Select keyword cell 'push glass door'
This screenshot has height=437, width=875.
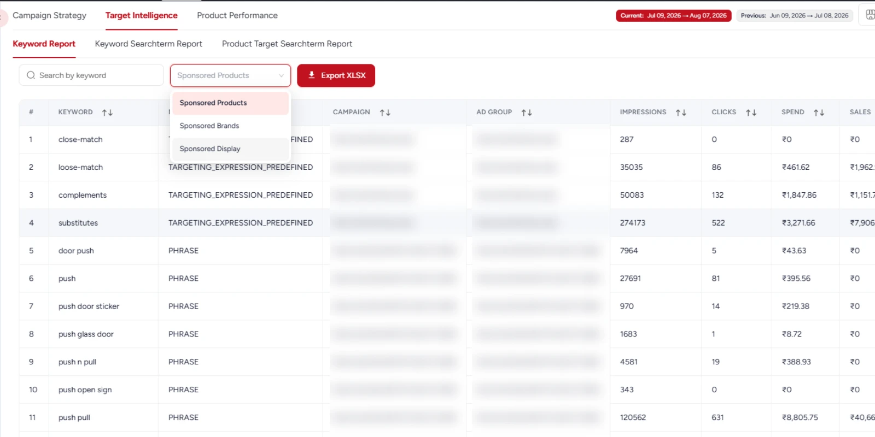tap(86, 334)
